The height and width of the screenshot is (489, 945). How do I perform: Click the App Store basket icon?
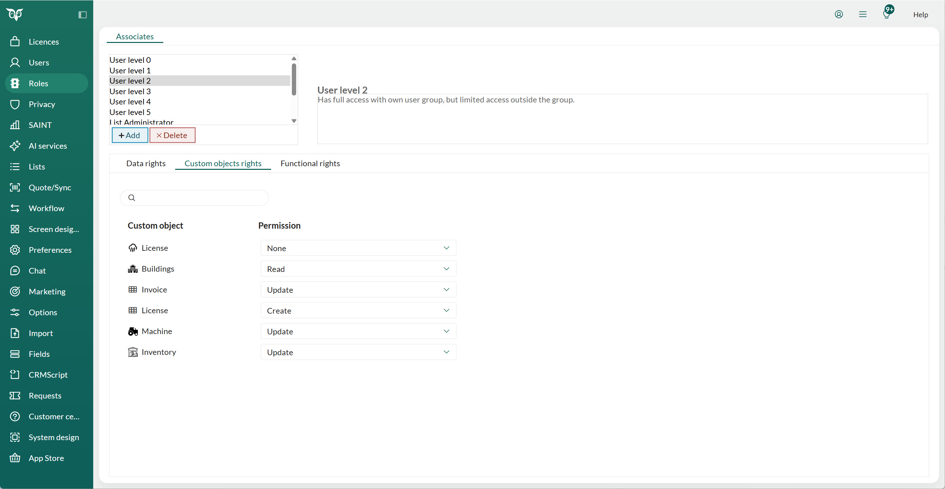coord(15,458)
